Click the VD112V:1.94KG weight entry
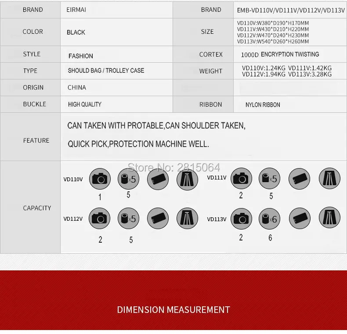This screenshot has height=334, width=347. [x=264, y=74]
